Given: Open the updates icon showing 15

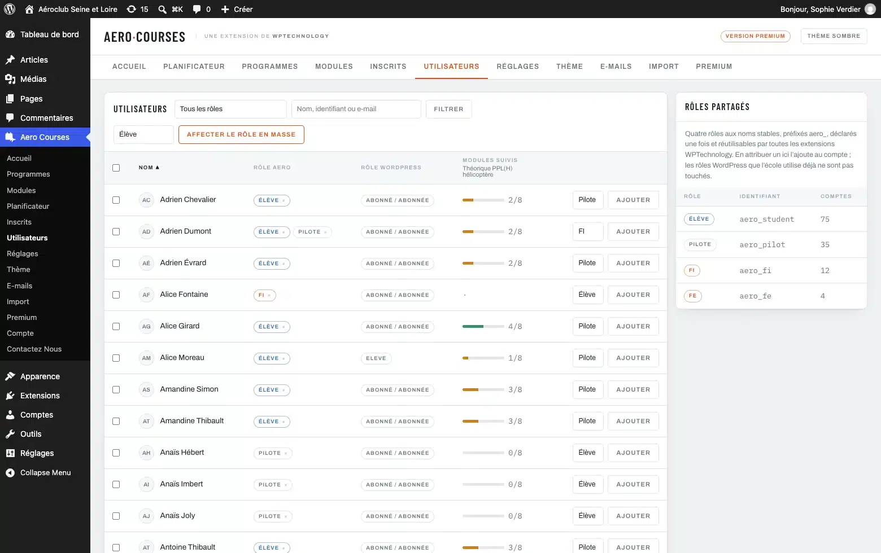Looking at the screenshot, I should click(132, 9).
